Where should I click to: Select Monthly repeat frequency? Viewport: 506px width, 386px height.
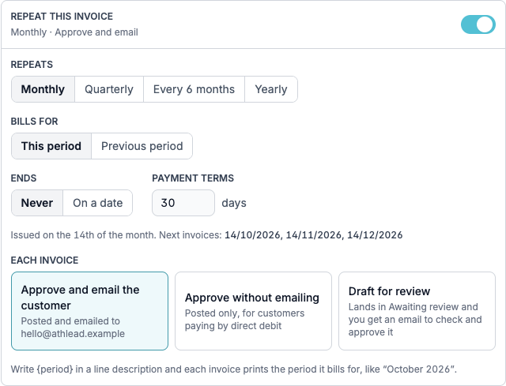pyautogui.click(x=43, y=89)
